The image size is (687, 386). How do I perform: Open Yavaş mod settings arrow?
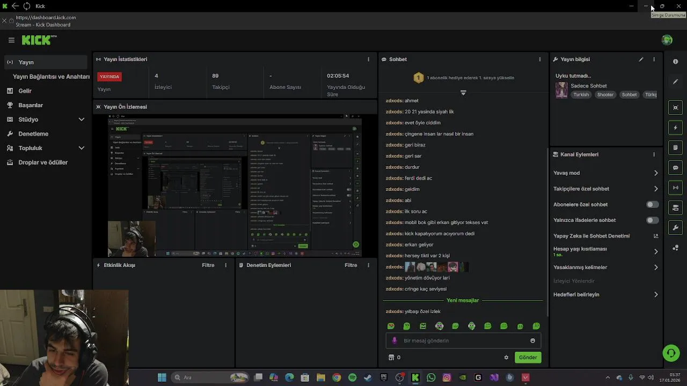[656, 173]
